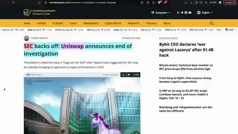Image resolution: width=238 pixels, height=134 pixels.
Task: Open the Podcasts menu item
Action: coord(151,23)
